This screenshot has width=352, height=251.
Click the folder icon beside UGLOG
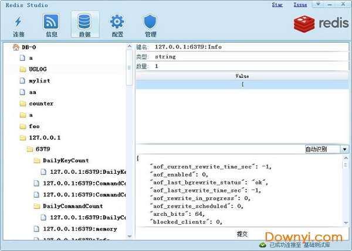coord(23,70)
